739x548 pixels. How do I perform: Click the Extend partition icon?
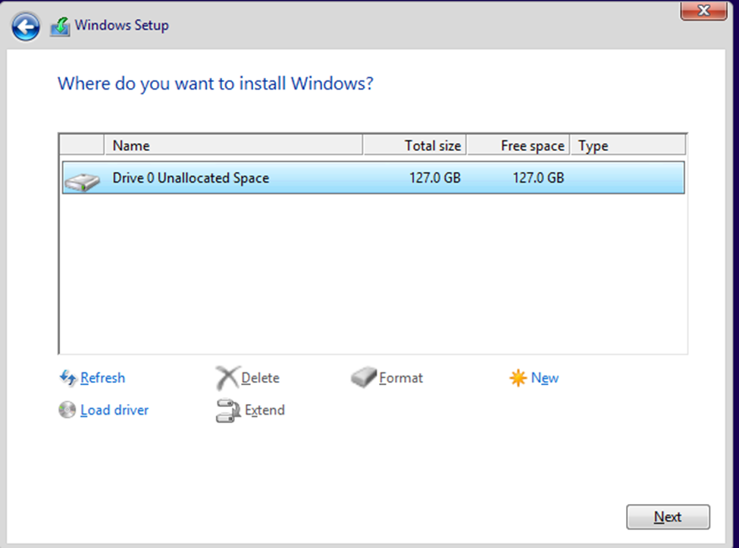[227, 410]
